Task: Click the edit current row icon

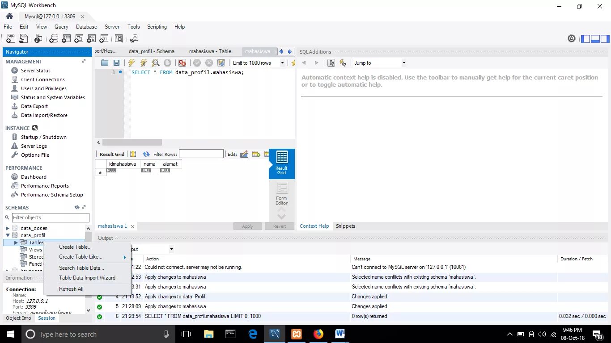Action: (244, 154)
